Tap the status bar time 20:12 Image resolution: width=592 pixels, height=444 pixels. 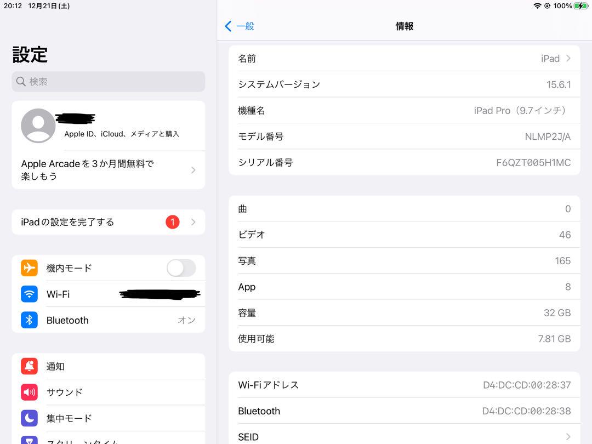[13, 5]
